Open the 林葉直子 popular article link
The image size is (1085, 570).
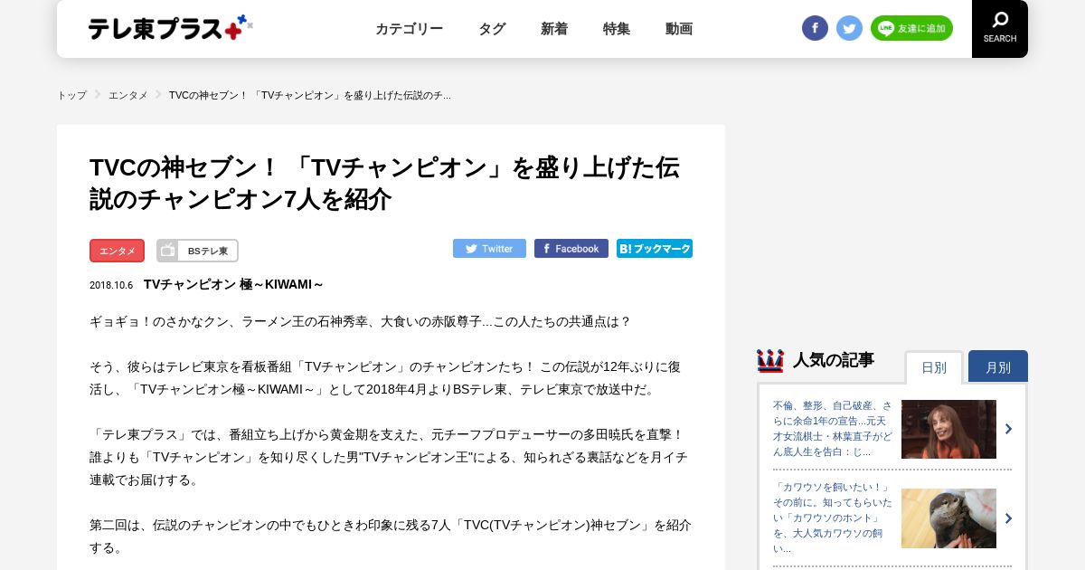click(833, 429)
